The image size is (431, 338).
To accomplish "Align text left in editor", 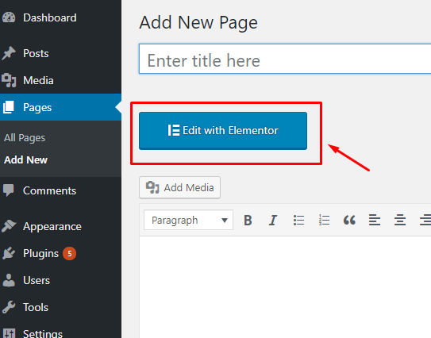I will click(375, 220).
